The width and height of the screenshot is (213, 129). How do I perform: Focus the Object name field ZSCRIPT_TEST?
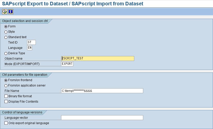tap(98, 58)
